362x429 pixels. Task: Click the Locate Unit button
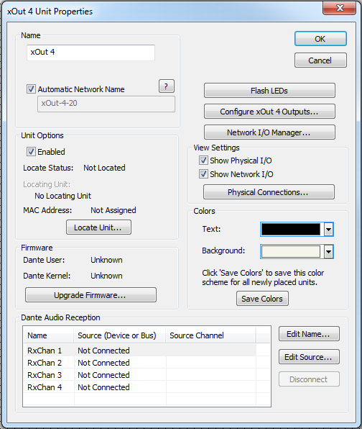coord(98,227)
